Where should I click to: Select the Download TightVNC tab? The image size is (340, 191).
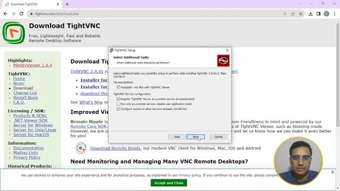31,4
